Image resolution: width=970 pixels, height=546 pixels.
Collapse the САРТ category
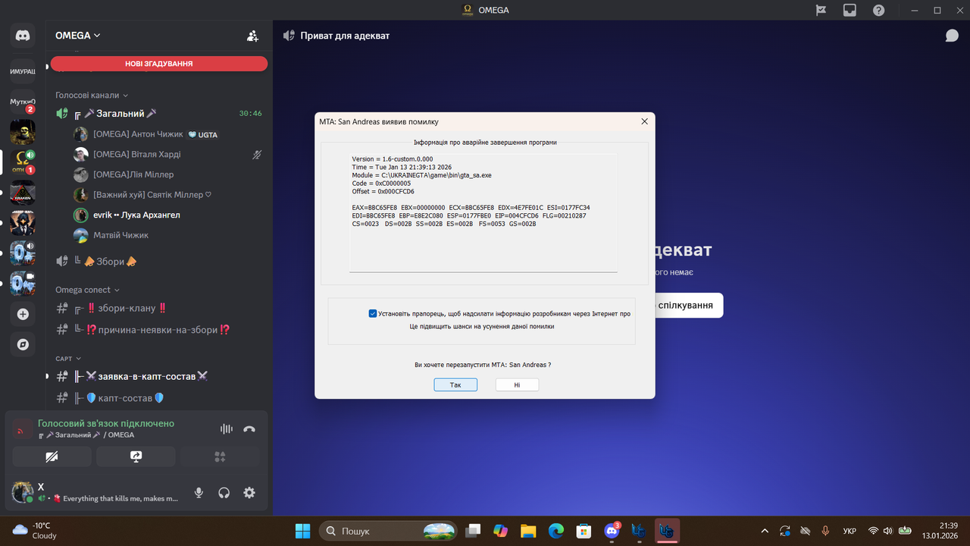68,359
